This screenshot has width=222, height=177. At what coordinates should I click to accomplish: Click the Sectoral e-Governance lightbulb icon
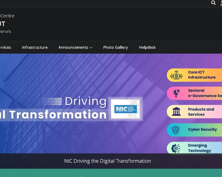tap(176, 93)
